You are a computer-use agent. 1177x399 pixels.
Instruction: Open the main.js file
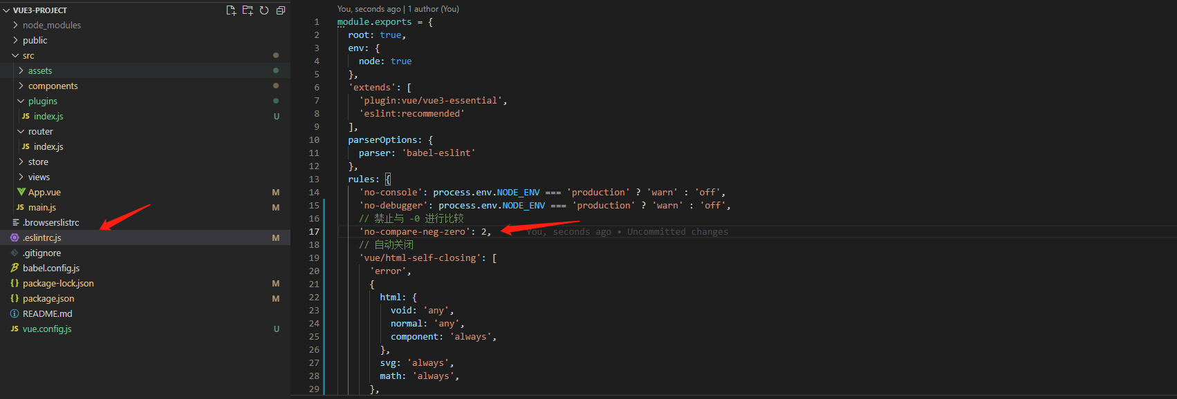point(145,207)
